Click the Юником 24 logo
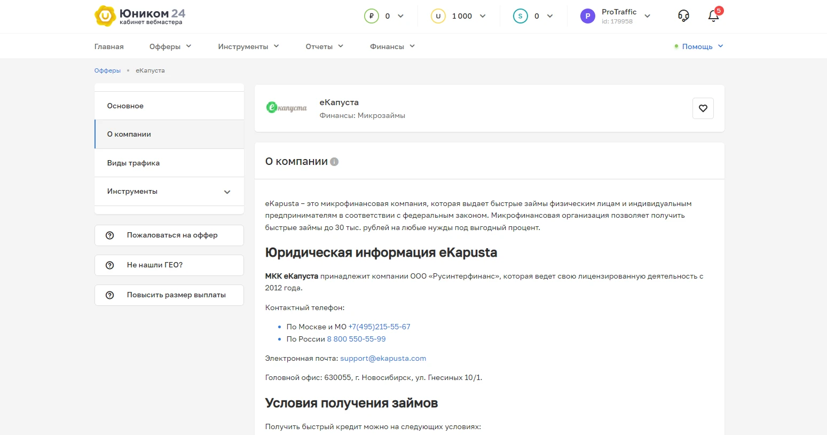827x435 pixels. (x=140, y=16)
